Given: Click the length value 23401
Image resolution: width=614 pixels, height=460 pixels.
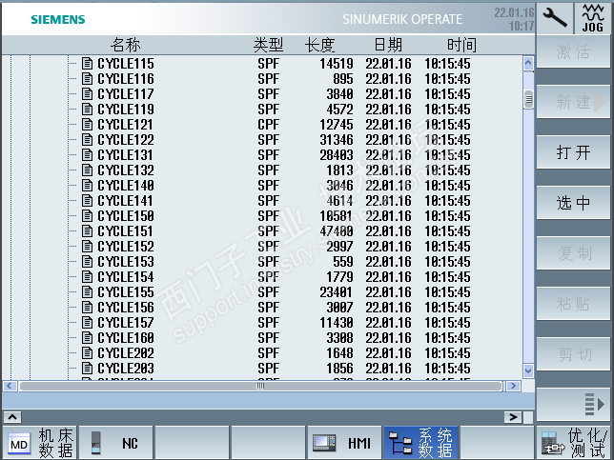Looking at the screenshot, I should 336,292.
